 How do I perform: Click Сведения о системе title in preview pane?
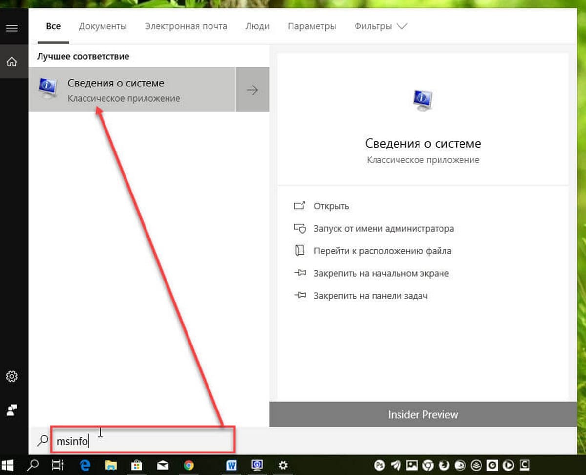423,143
